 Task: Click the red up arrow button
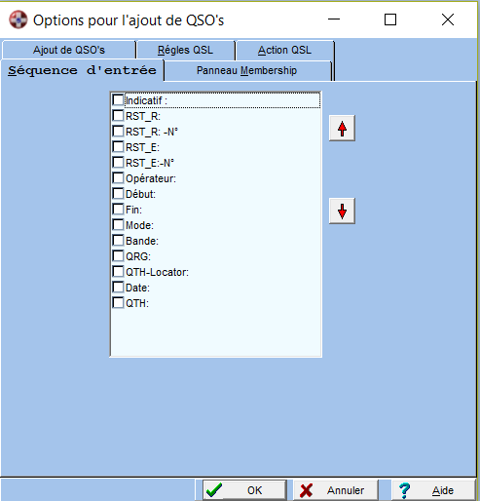click(342, 128)
